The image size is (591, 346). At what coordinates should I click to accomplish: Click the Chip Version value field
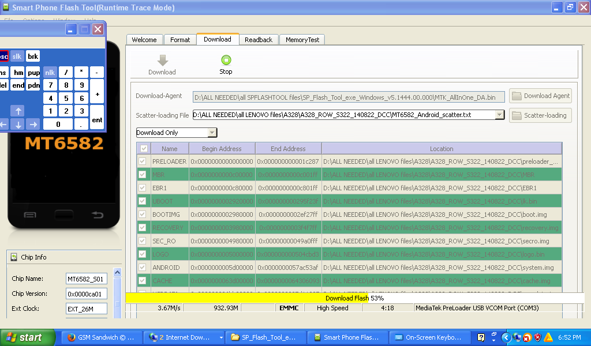(x=87, y=294)
